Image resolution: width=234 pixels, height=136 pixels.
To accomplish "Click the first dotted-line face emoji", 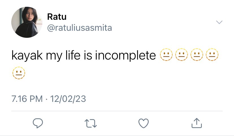I will (x=166, y=54).
